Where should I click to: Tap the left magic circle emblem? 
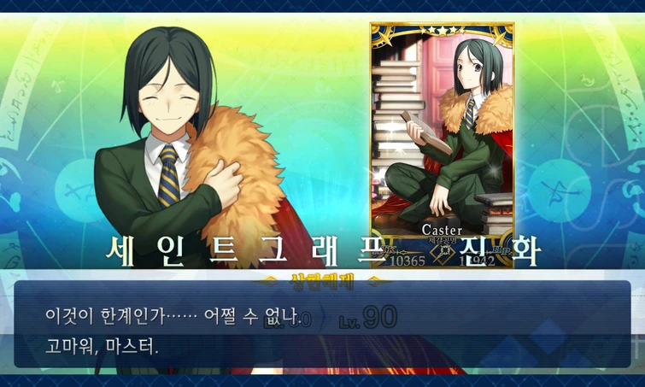[x=80, y=191]
